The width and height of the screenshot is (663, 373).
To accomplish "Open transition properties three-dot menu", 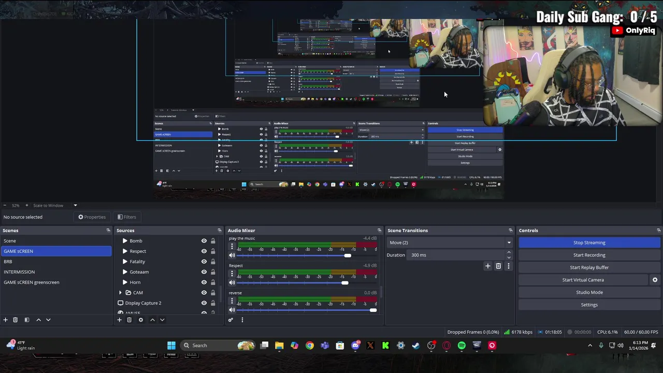I will click(508, 266).
